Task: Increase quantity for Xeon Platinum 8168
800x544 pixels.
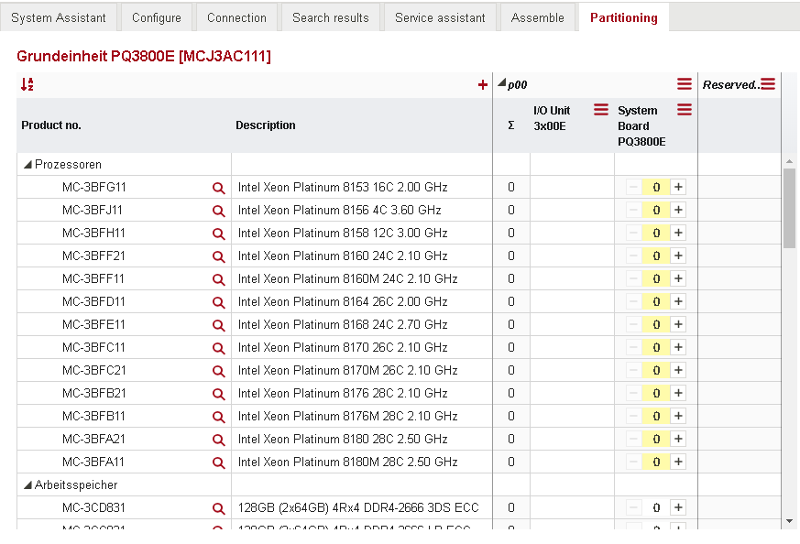Action: (x=678, y=325)
